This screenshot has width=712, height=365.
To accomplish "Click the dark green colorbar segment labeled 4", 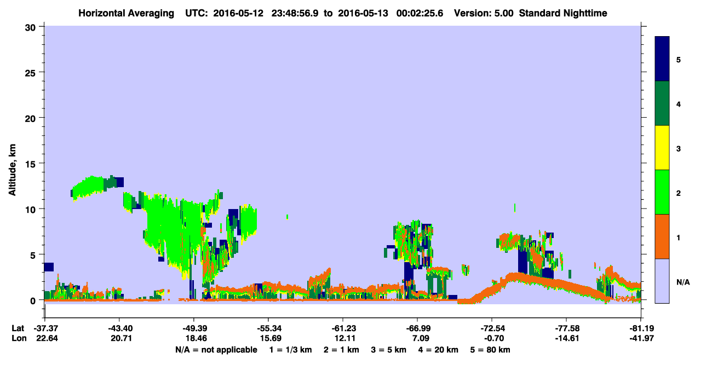I will [662, 103].
